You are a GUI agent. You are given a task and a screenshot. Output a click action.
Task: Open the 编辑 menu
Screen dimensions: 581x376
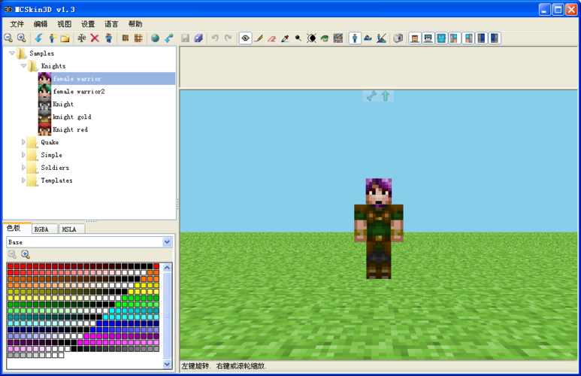[41, 24]
